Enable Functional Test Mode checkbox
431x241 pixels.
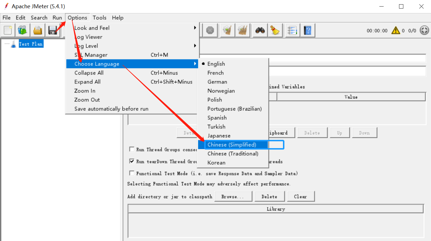pos(132,173)
